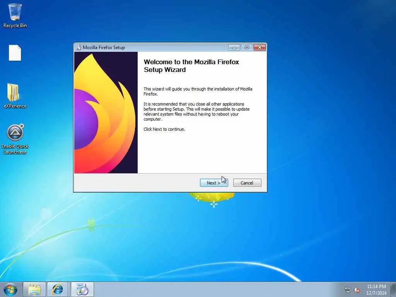Click the Mozilla Firefox Setup title text
Image resolution: width=396 pixels, height=297 pixels.
click(x=104, y=48)
